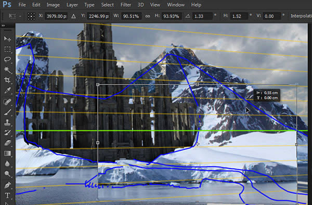
Task: Select the Horizontal Type tool
Action: tap(7, 195)
